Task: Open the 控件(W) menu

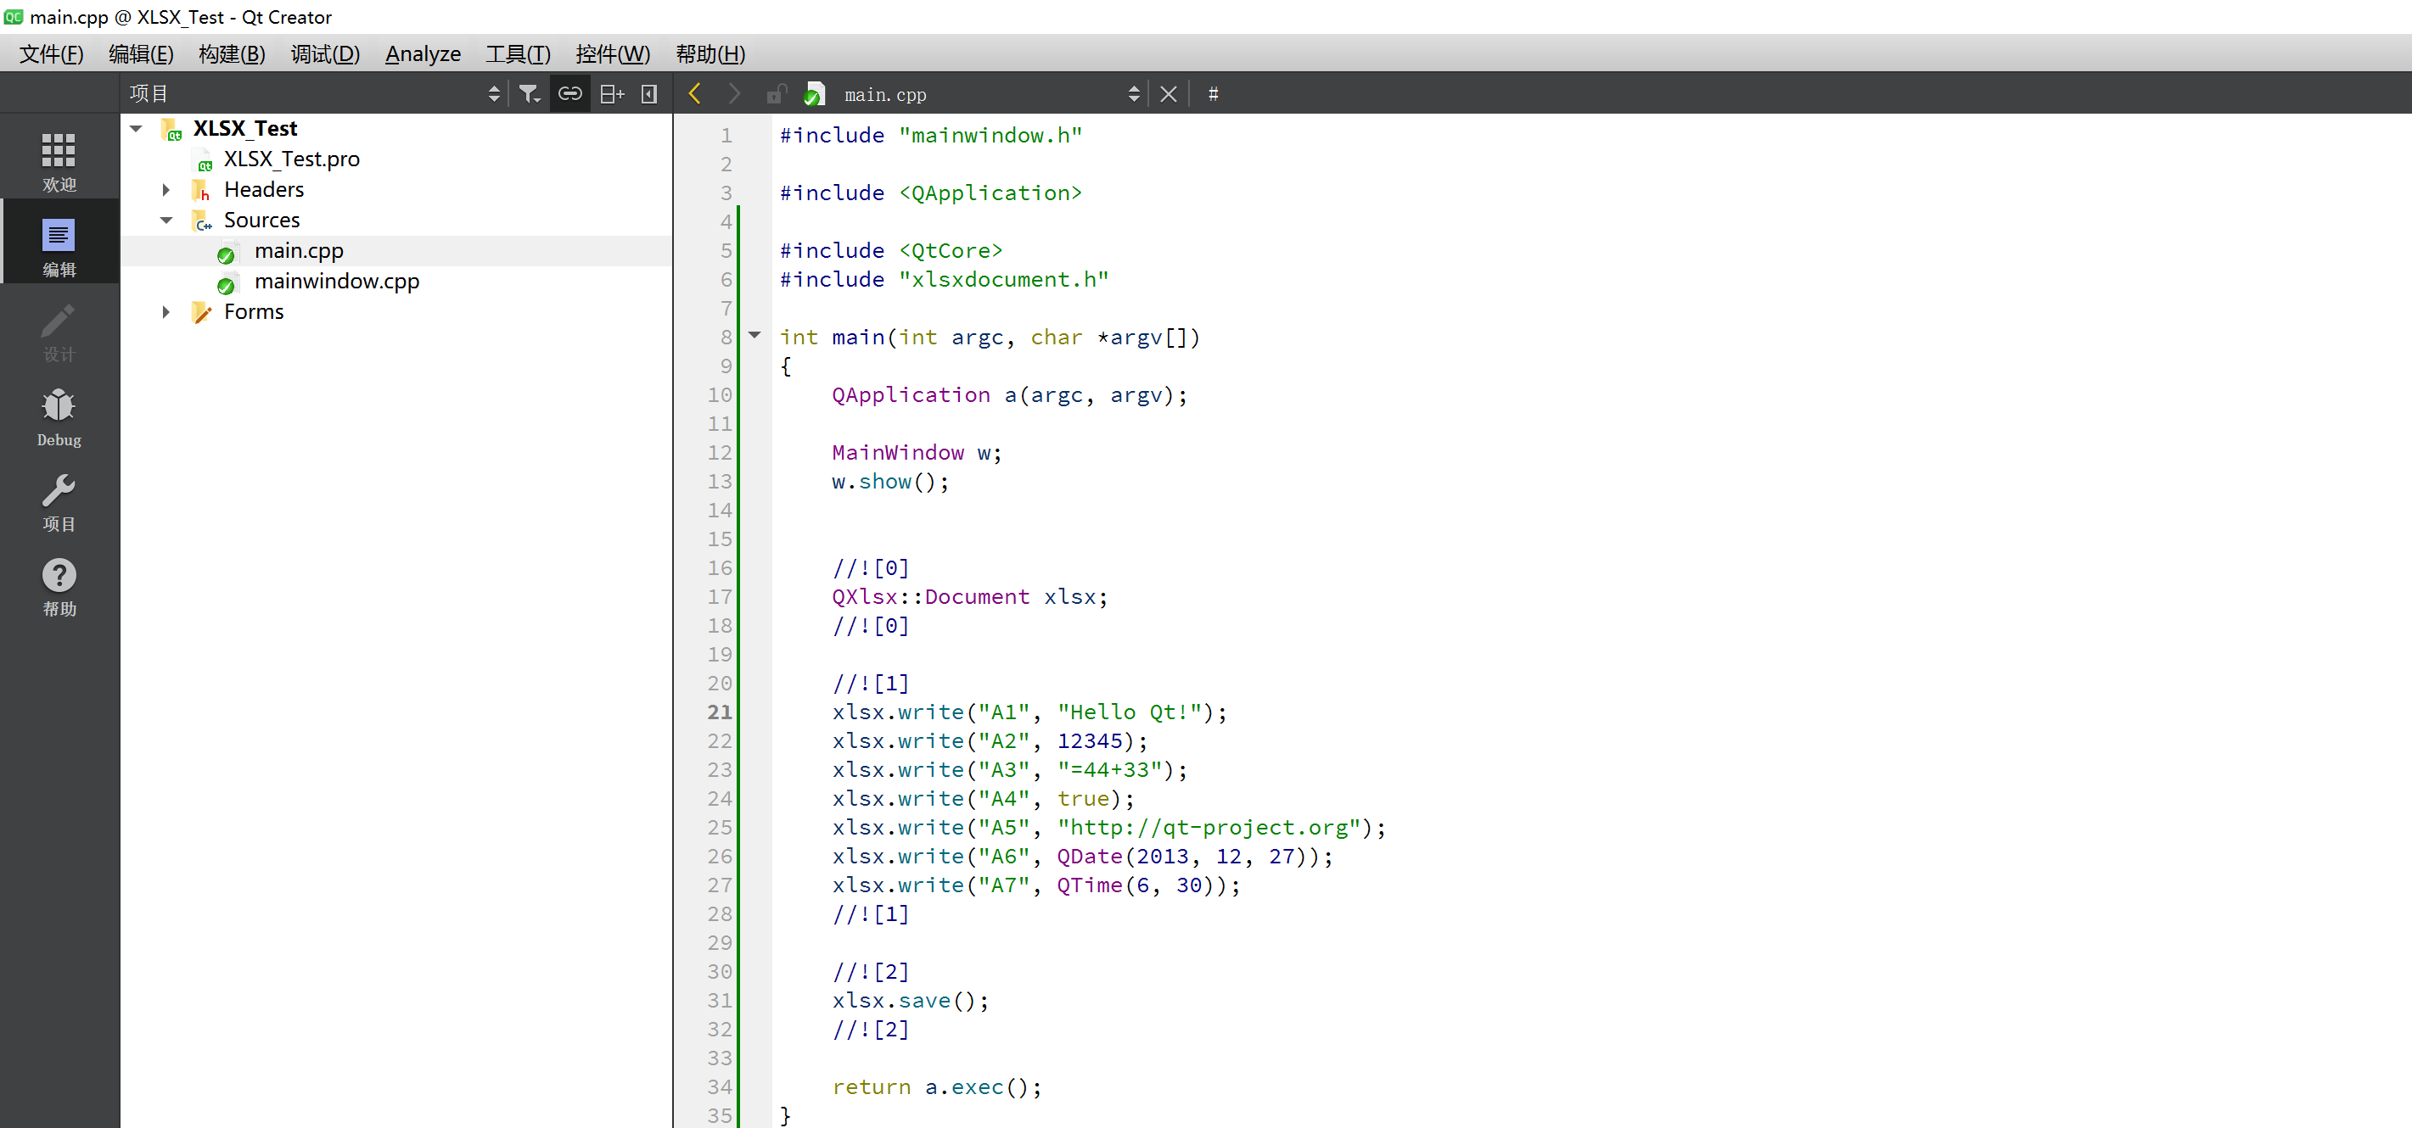Action: click(613, 53)
